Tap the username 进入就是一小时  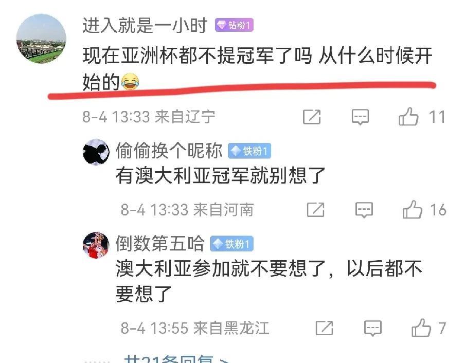(x=145, y=25)
